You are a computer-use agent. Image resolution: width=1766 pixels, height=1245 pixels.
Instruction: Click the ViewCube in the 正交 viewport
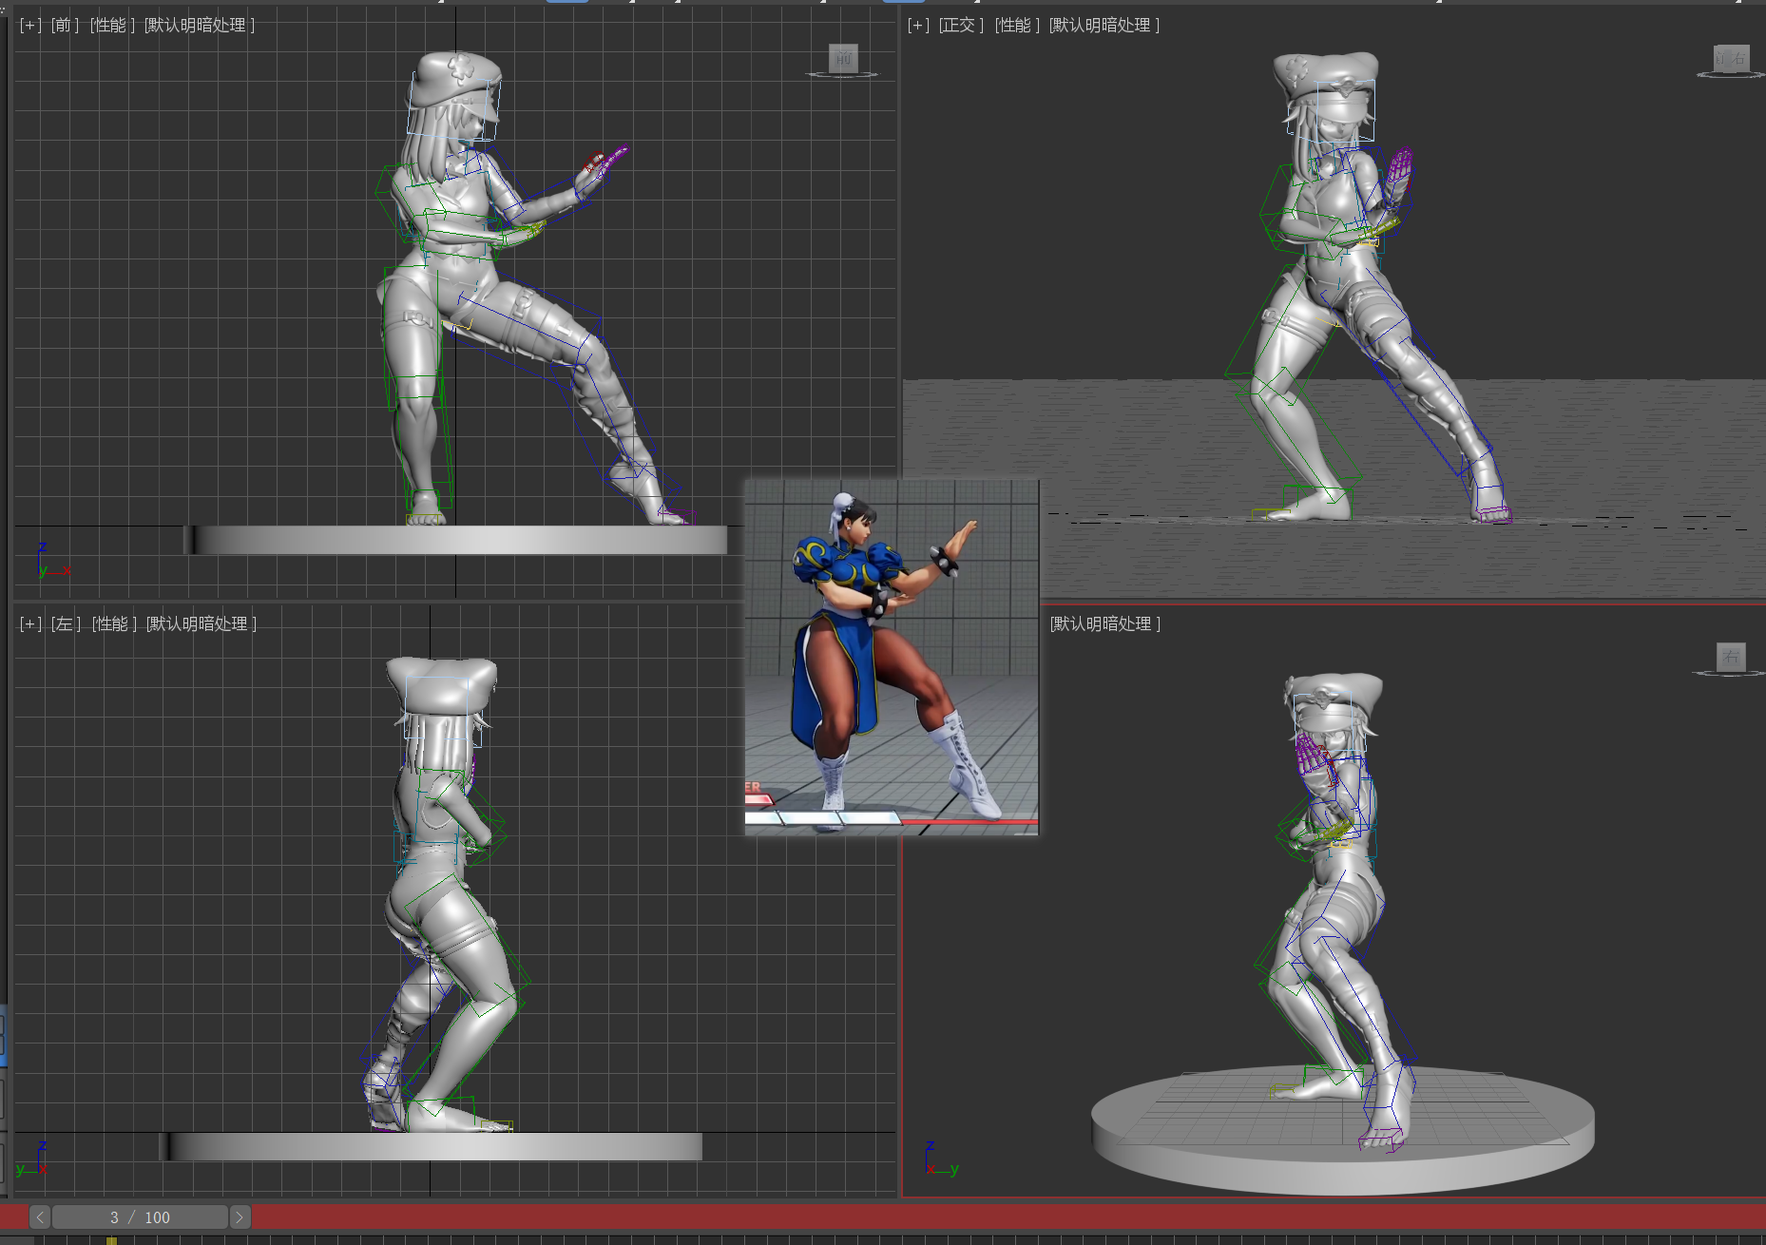point(1731,58)
